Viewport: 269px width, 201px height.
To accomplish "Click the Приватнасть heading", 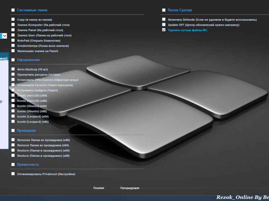I will 28,164.
